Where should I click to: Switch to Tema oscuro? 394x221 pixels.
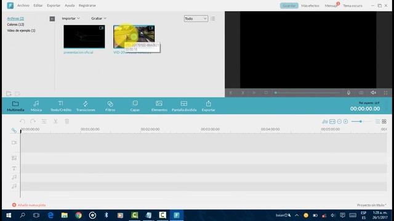[x=353, y=6]
